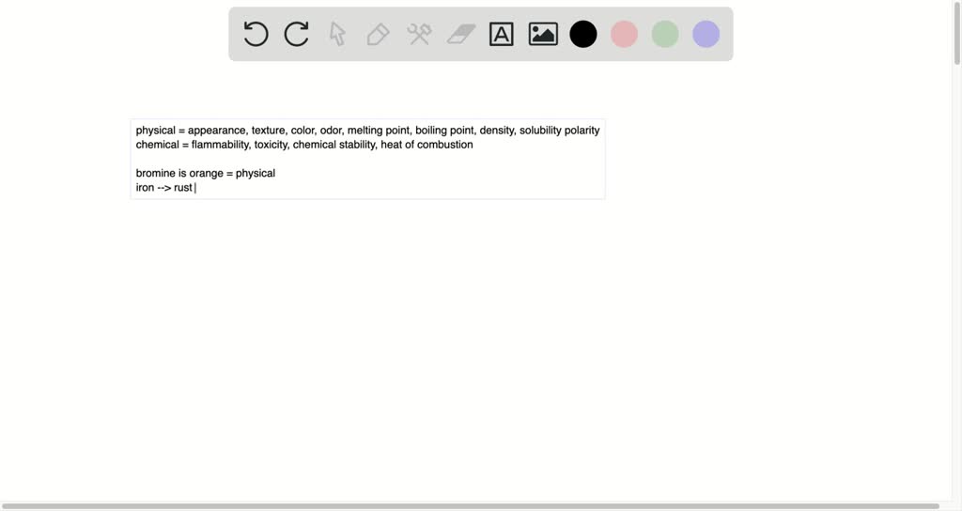The image size is (962, 511).
Task: Click the words 'melting point'
Action: 379,130
